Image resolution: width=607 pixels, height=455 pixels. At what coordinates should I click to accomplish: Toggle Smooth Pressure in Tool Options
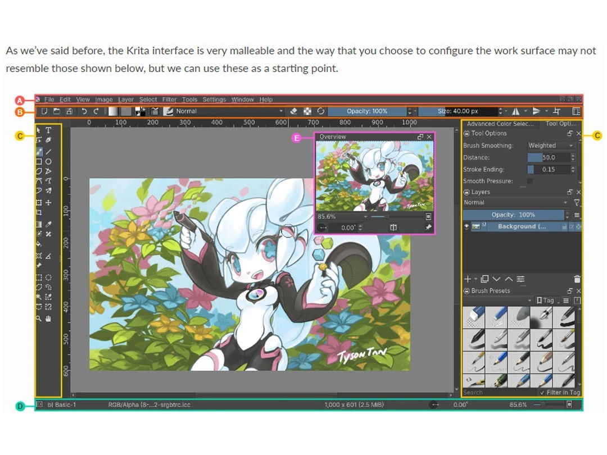pos(529,181)
